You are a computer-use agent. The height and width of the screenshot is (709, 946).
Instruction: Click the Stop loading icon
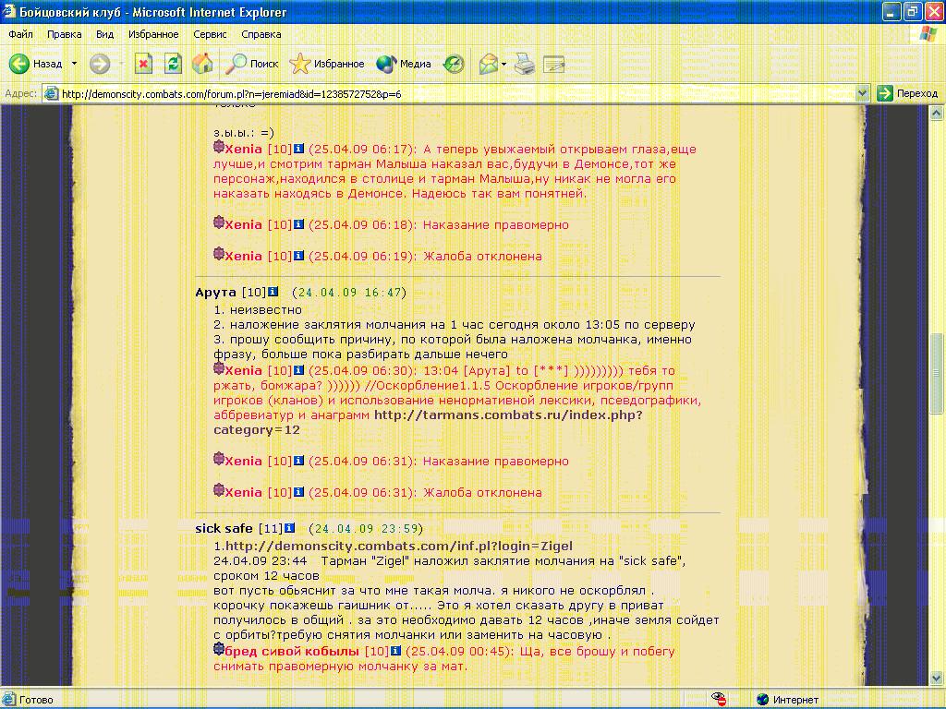pos(143,64)
